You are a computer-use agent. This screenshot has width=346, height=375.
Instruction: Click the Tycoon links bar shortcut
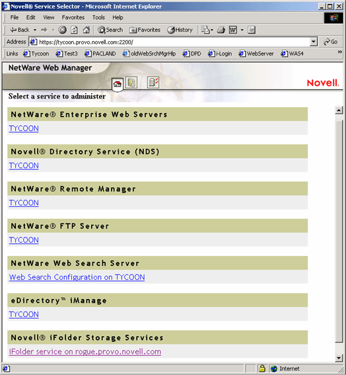(36, 54)
